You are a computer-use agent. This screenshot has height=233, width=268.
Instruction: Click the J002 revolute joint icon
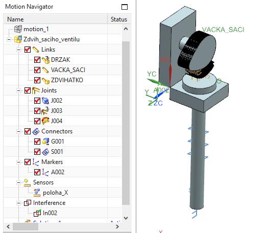[x=45, y=101]
